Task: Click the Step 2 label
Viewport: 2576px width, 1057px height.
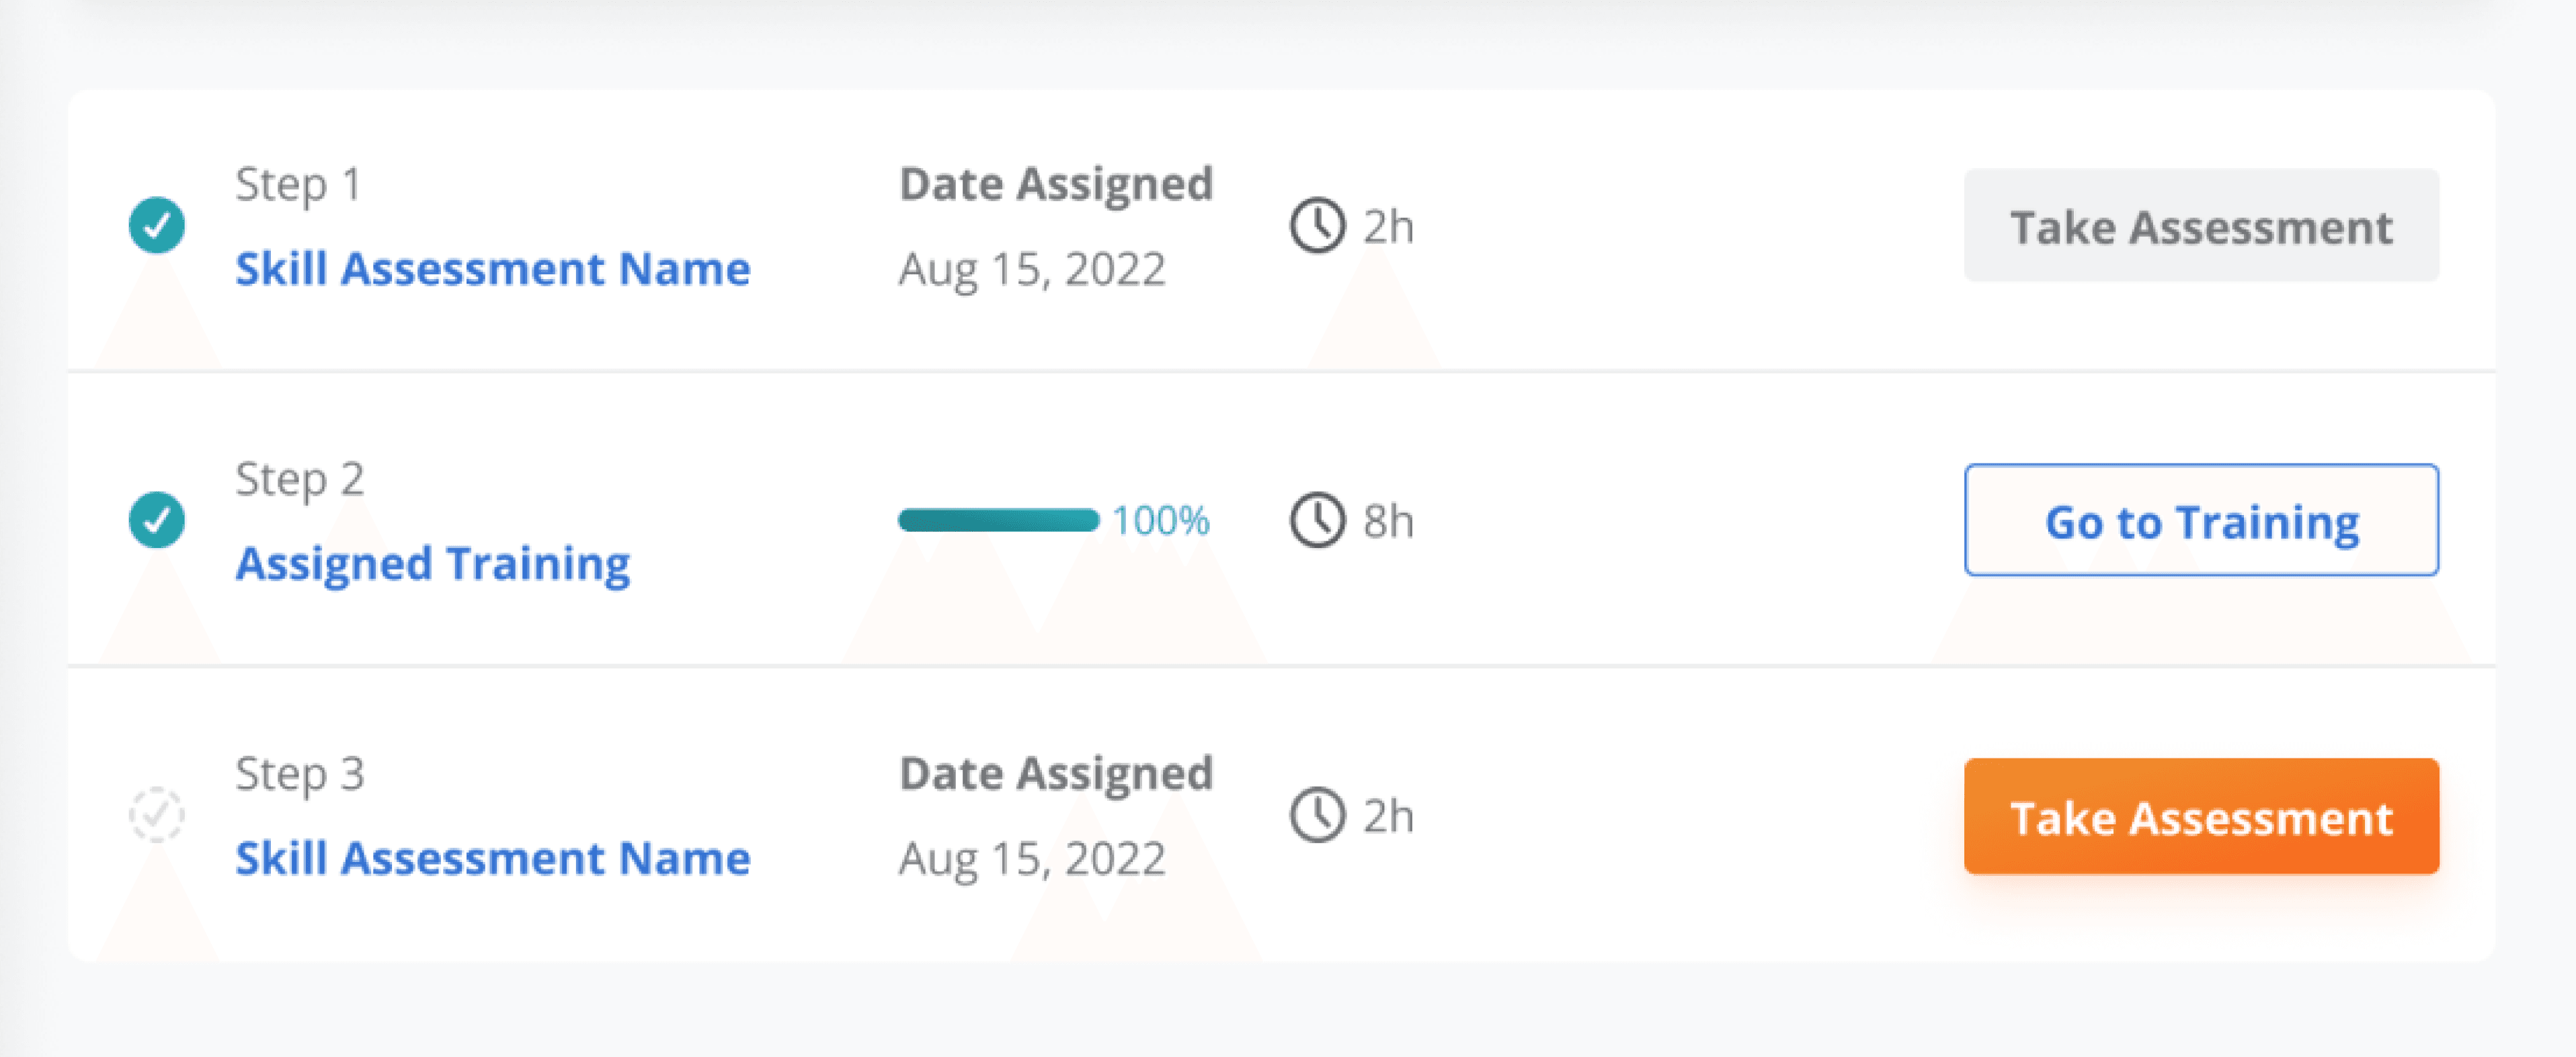Action: coord(299,479)
